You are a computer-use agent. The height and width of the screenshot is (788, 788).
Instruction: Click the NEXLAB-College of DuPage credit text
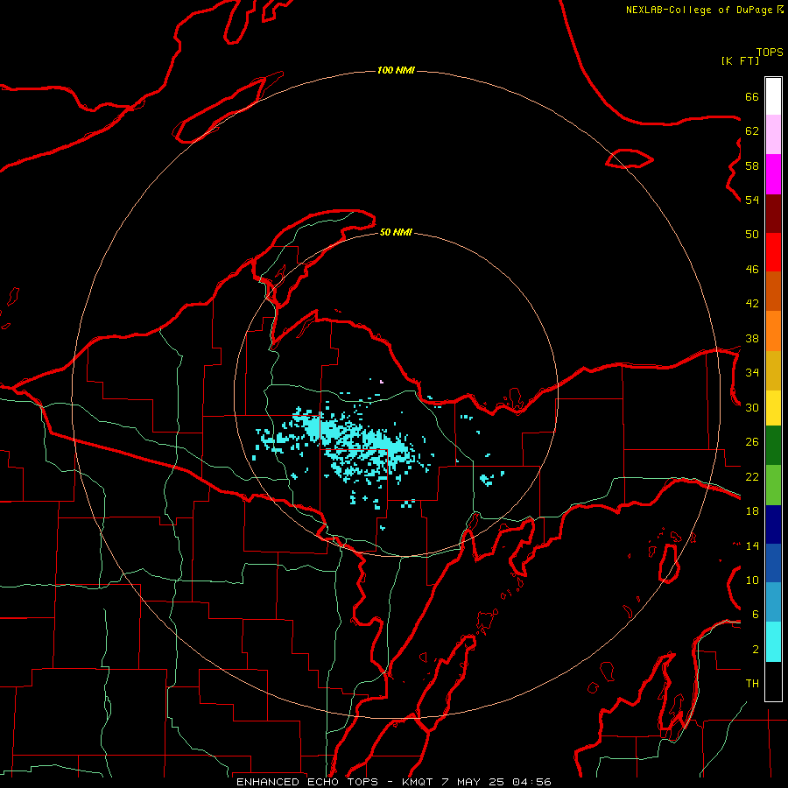click(x=699, y=10)
